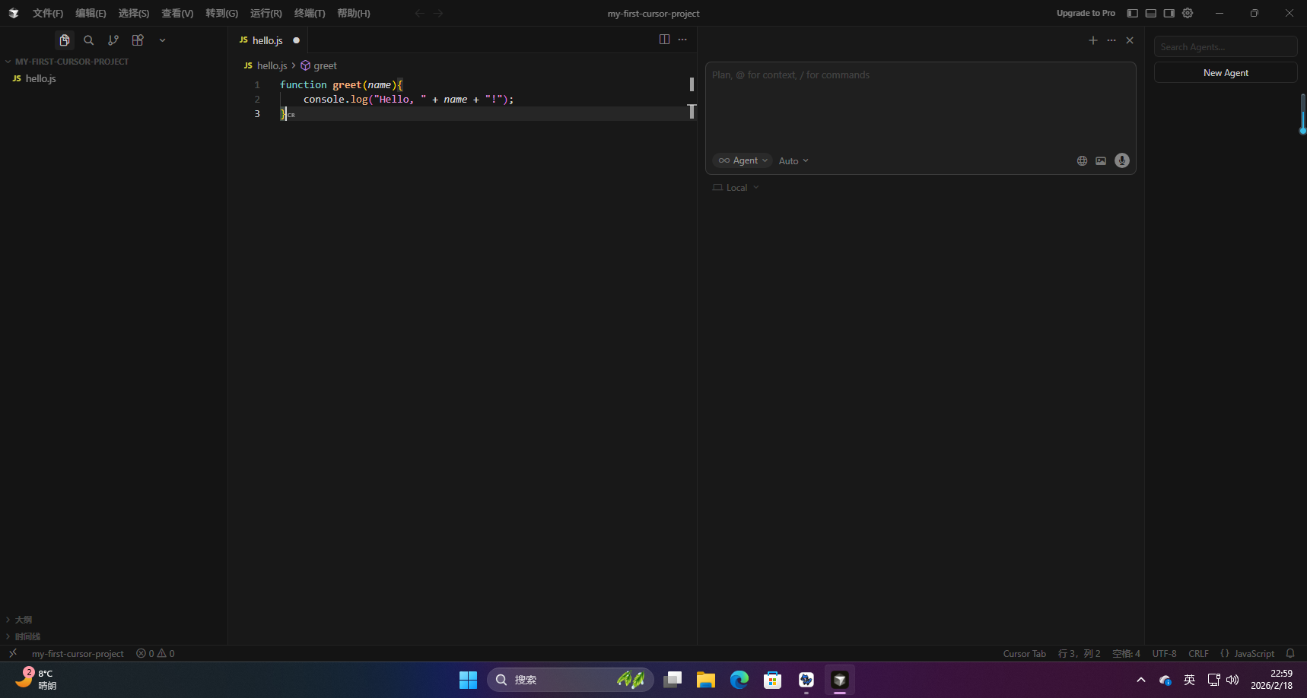1307x698 pixels.
Task: Click the Search Agents field
Action: point(1226,47)
